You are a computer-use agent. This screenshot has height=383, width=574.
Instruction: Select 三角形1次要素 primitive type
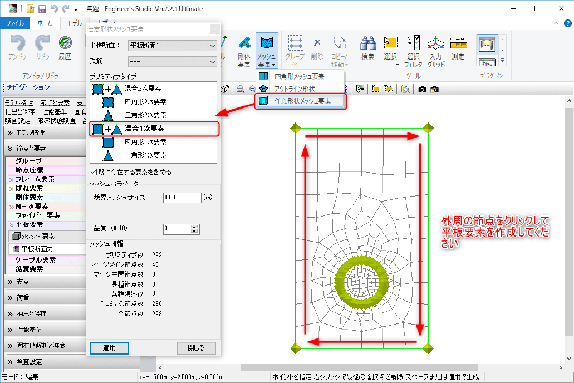pos(154,155)
